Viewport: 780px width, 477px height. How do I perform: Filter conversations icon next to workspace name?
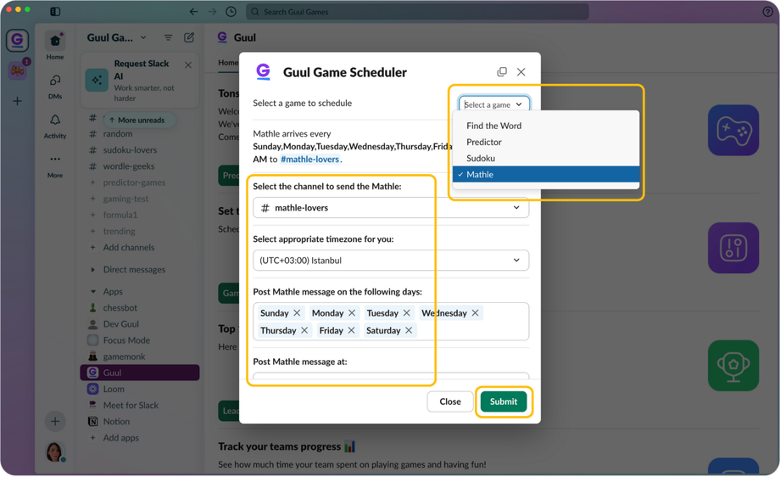coord(168,37)
